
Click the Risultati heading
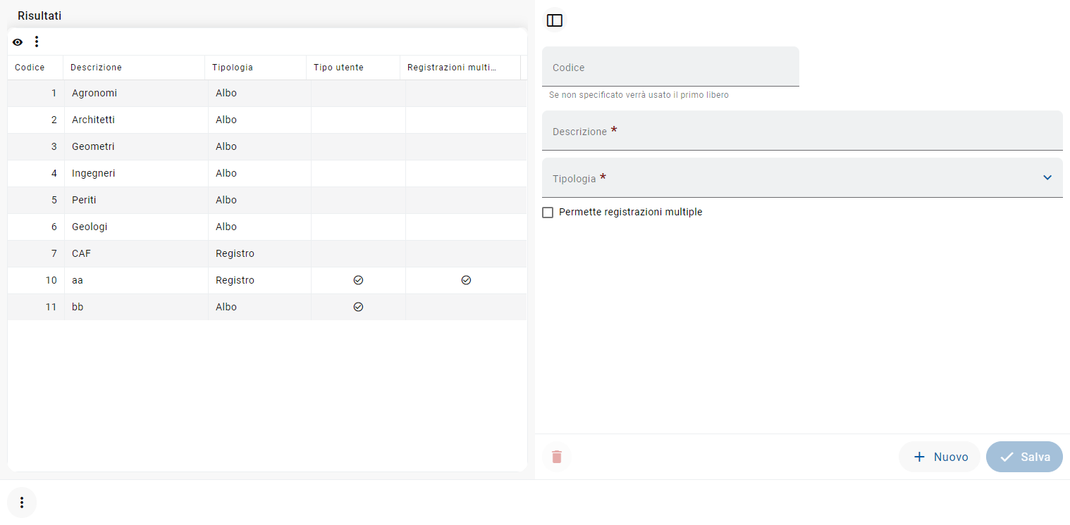(x=39, y=15)
